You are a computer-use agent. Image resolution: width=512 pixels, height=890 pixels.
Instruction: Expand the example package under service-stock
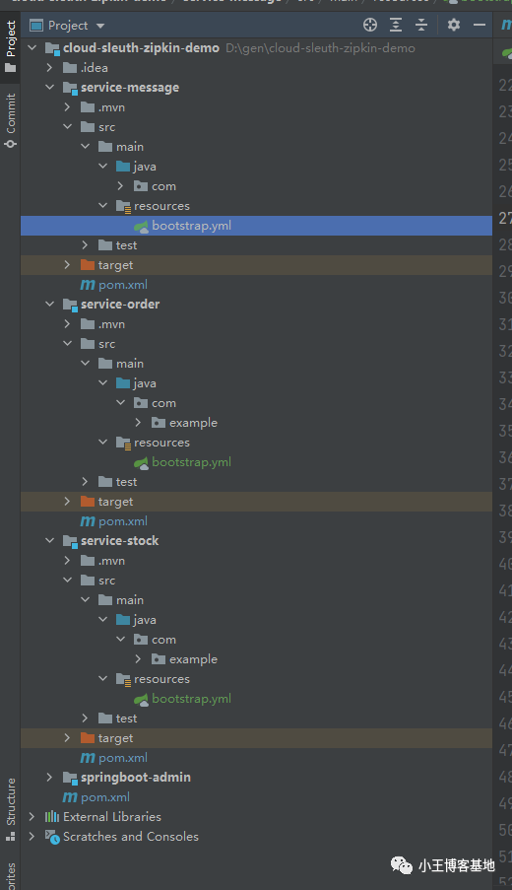138,659
